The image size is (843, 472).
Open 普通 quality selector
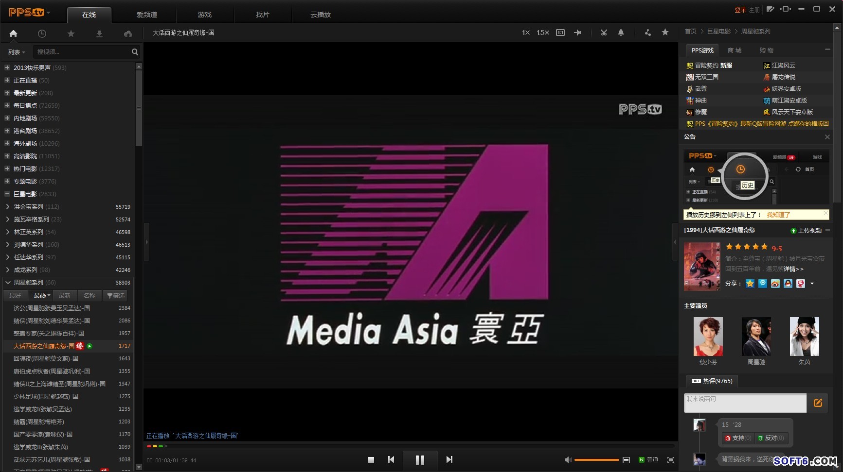(x=649, y=459)
